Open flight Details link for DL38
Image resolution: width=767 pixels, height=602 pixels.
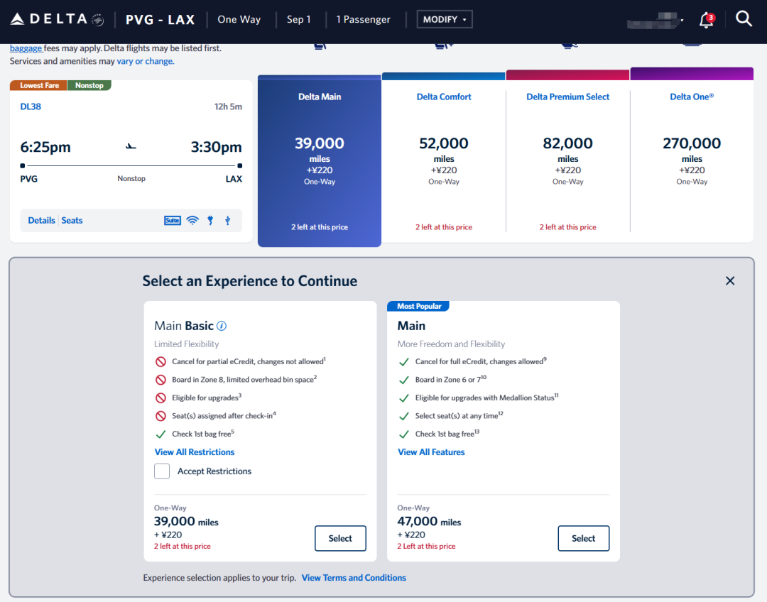(41, 221)
